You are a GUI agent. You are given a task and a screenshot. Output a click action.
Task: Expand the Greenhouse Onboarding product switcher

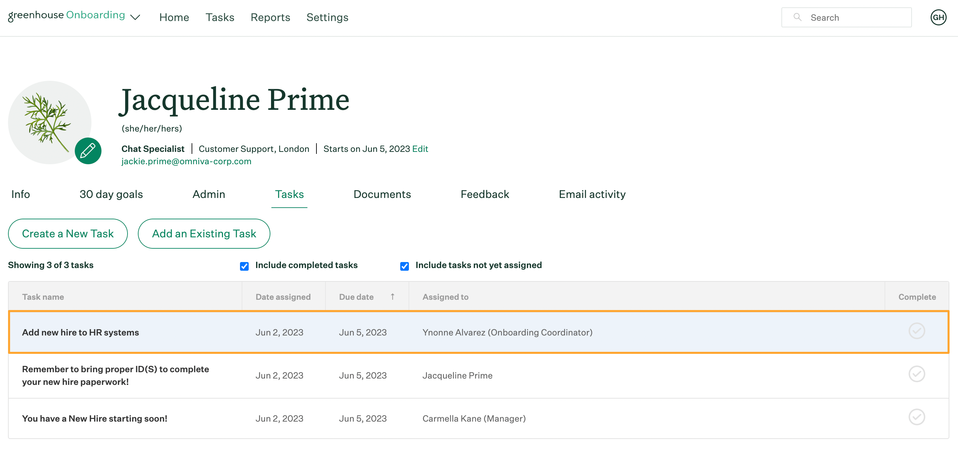coord(135,17)
